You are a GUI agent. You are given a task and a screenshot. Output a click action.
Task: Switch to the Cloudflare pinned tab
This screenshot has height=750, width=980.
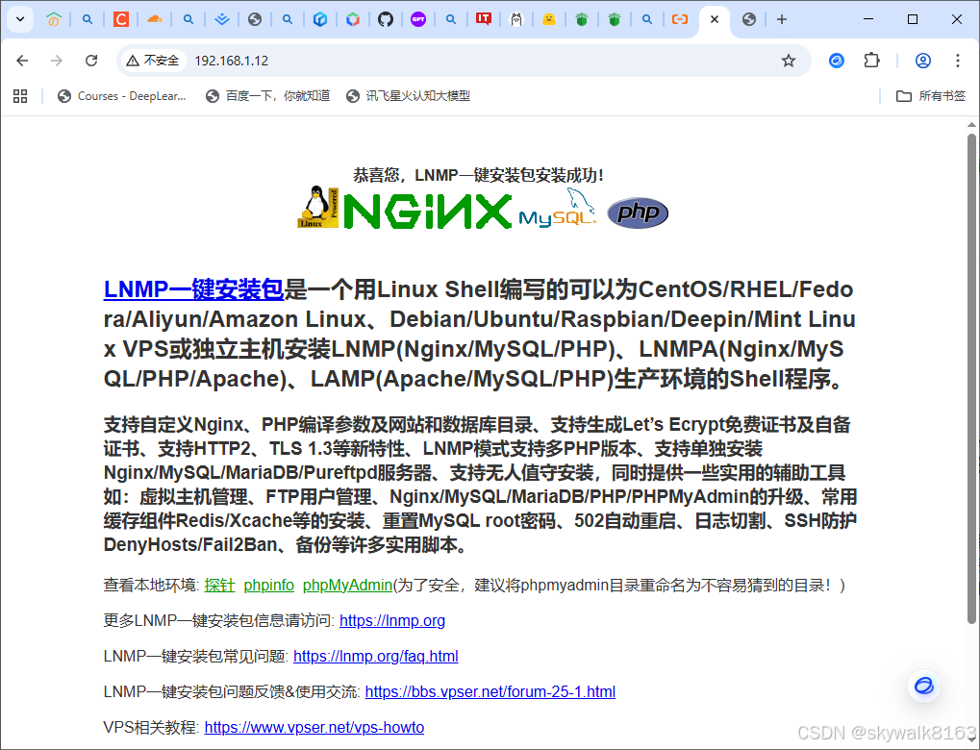pyautogui.click(x=154, y=18)
